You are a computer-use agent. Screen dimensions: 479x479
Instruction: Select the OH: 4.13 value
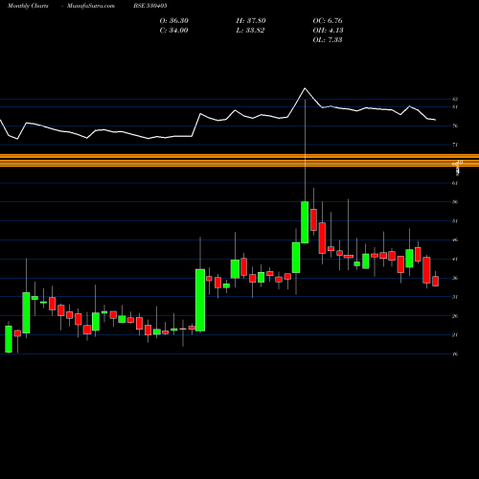click(328, 31)
